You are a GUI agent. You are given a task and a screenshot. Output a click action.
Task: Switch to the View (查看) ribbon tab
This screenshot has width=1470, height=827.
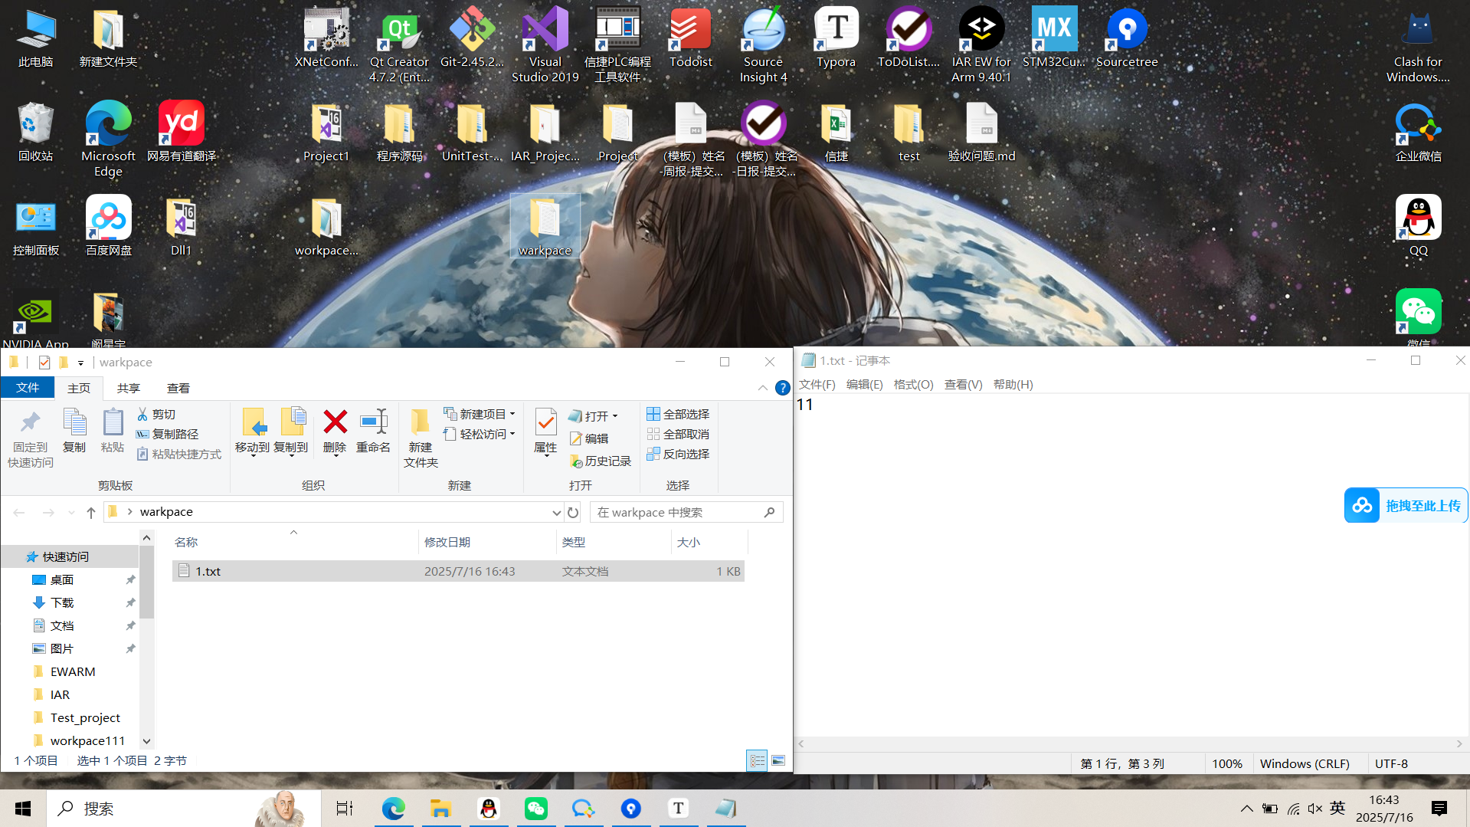point(178,388)
